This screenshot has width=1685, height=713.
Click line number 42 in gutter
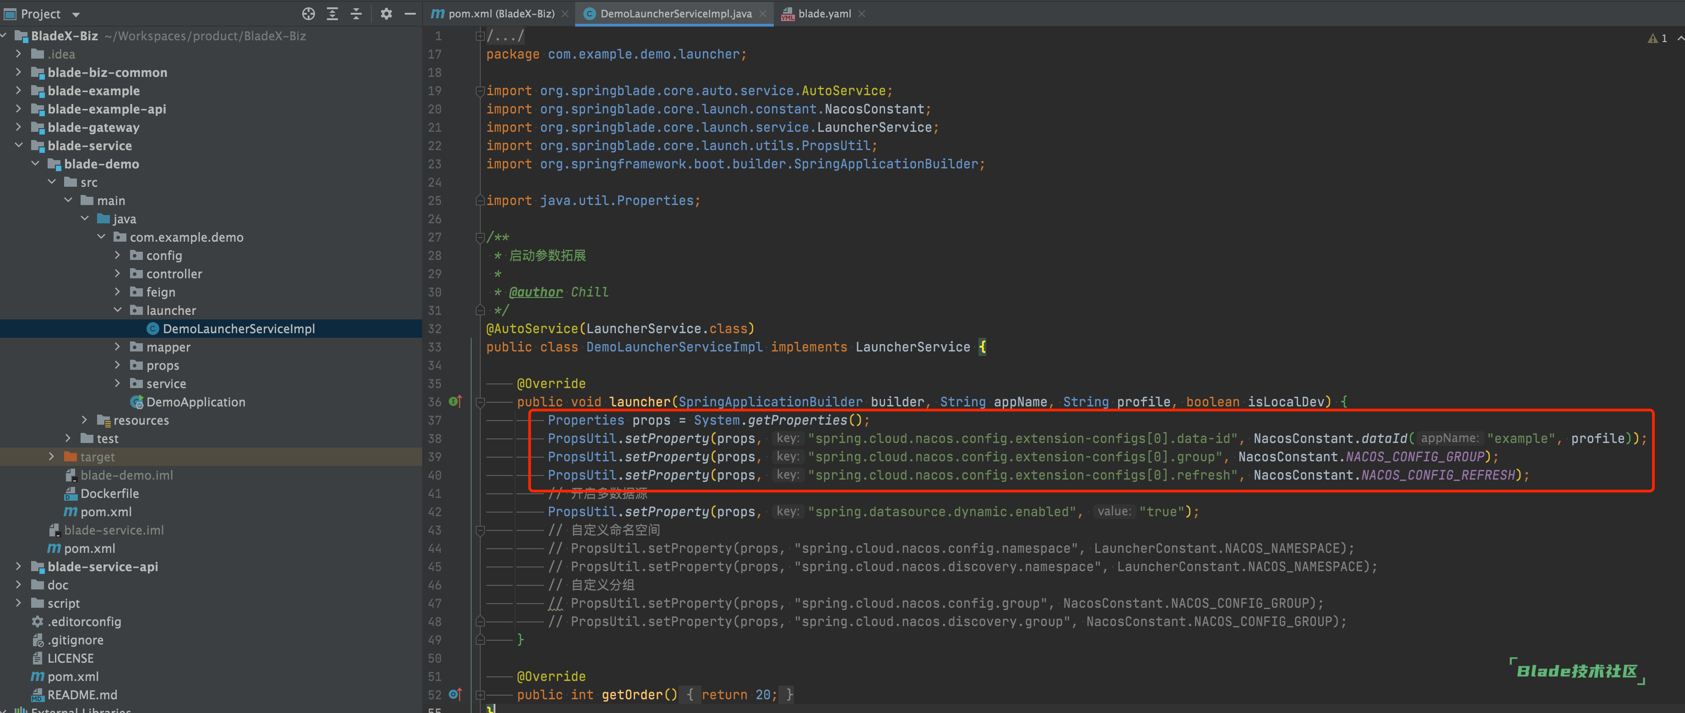pos(435,512)
